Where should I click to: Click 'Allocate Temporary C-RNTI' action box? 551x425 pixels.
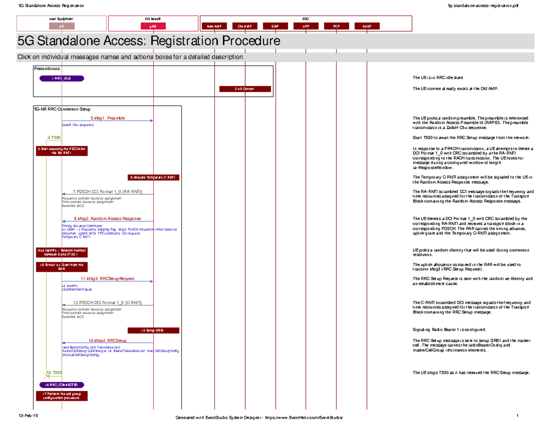[x=153, y=177]
